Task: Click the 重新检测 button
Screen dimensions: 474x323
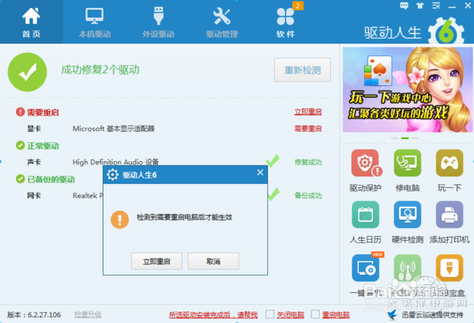Action: pos(303,70)
